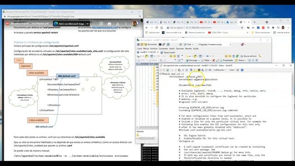Click the Chrome profile avatar

click(283, 28)
